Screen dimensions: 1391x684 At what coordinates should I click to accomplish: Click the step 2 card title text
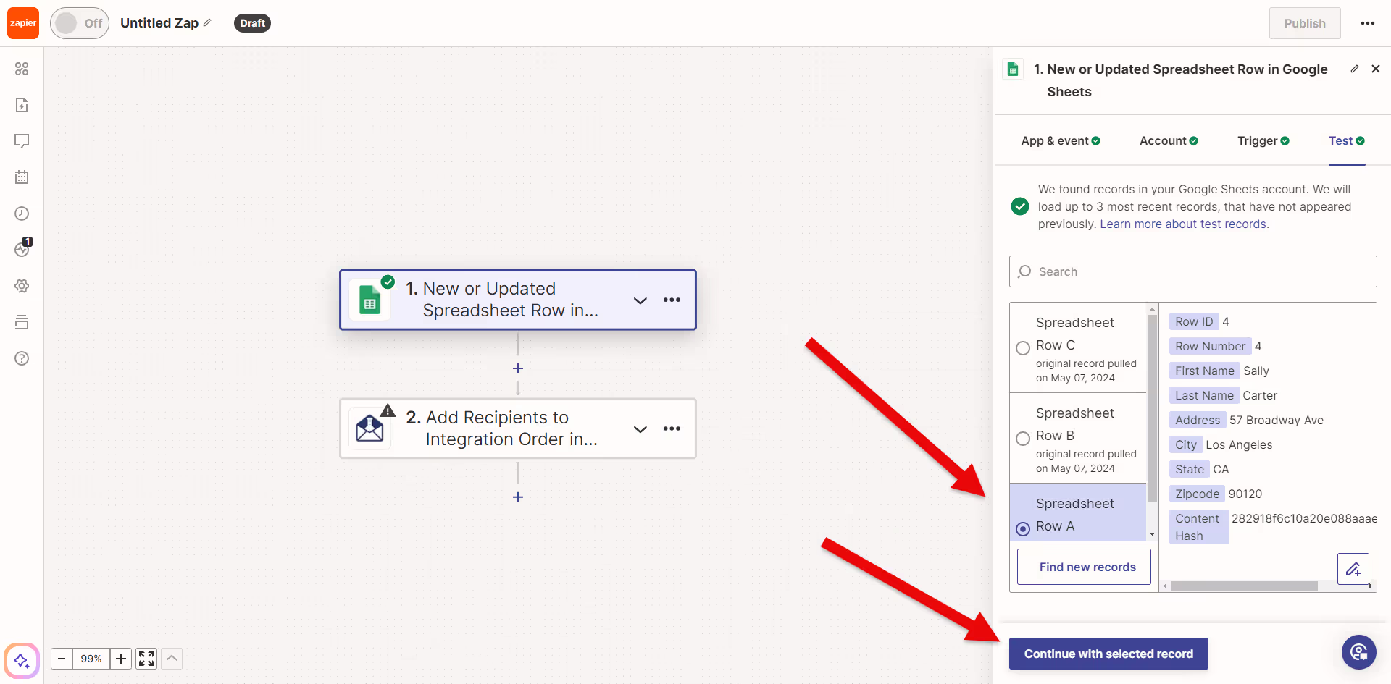pyautogui.click(x=501, y=428)
